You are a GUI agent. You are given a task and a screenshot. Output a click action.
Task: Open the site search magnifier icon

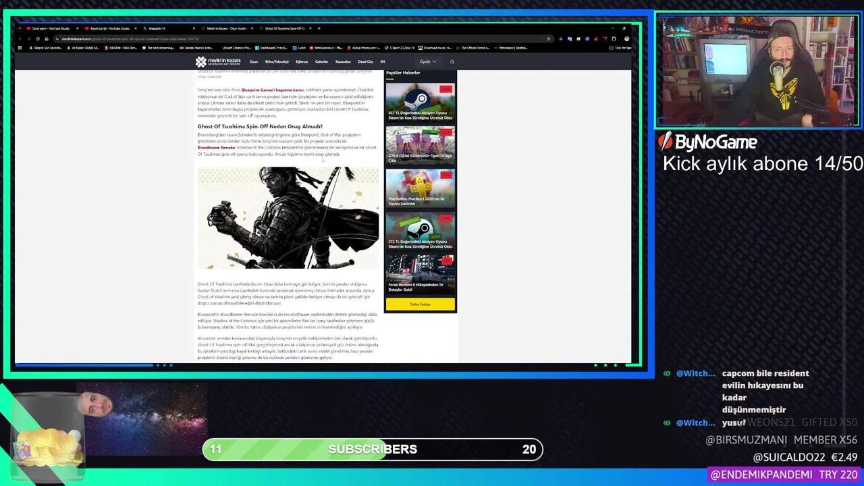(x=452, y=61)
